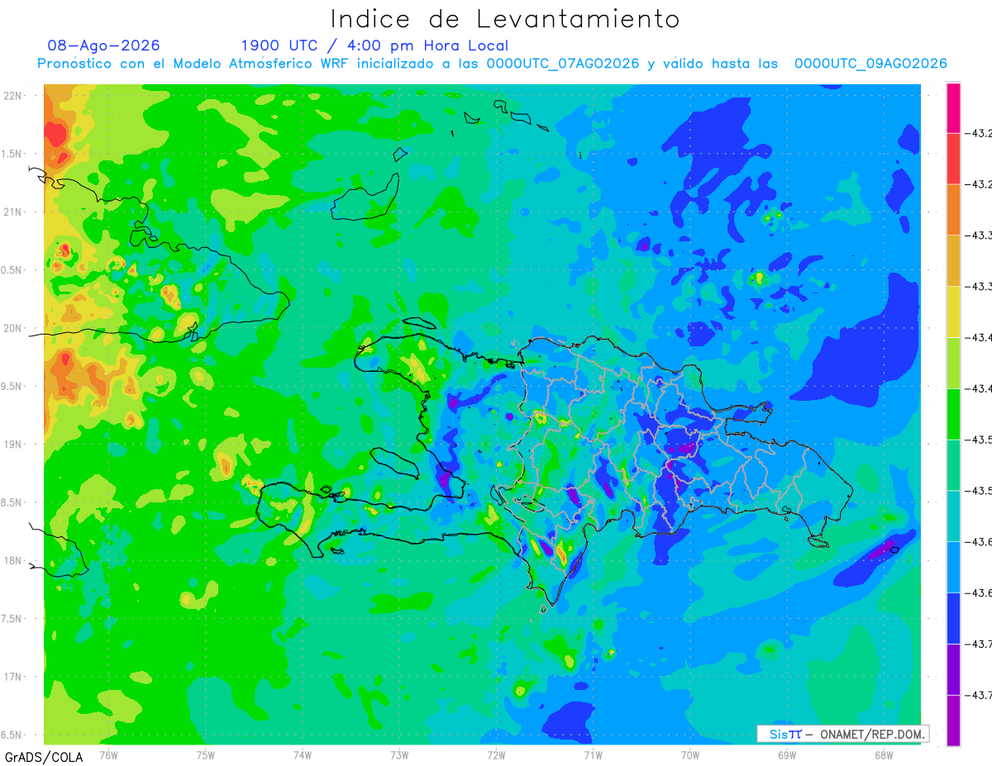Click the 1900 UTC / 4:00 pm Hora Local label
Image resolution: width=992 pixels, height=766 pixels.
pos(374,45)
